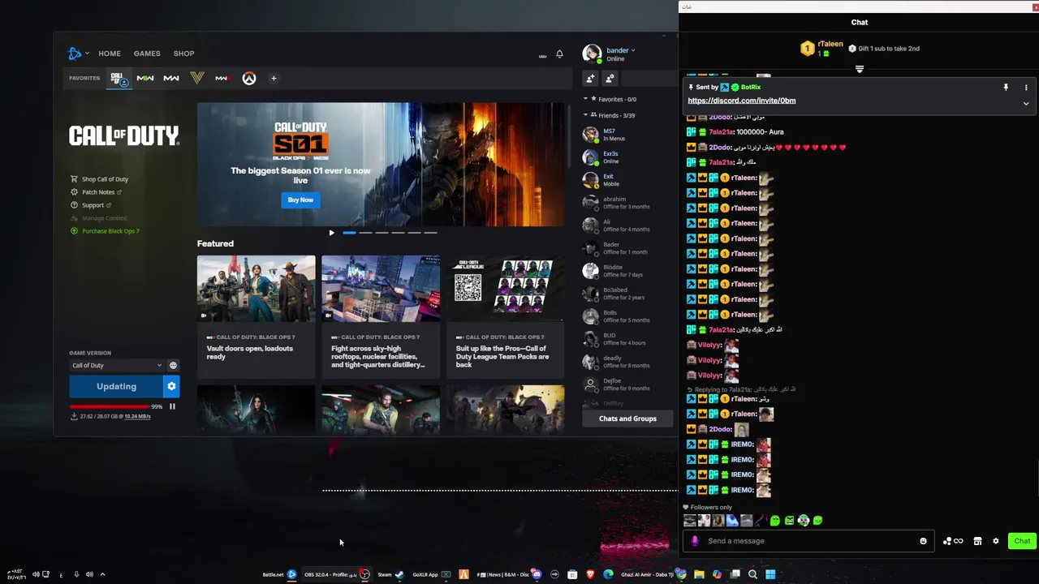The height and width of the screenshot is (584, 1039).
Task: Collapse the Friends - 3/39 group
Action: (585, 115)
